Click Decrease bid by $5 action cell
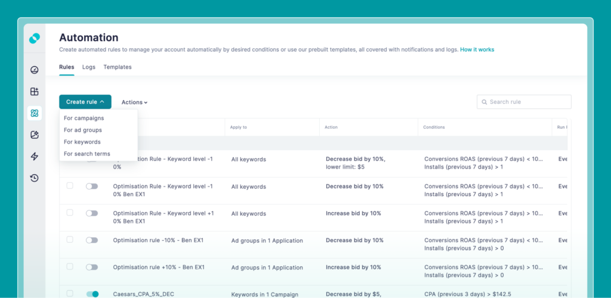This screenshot has width=611, height=298. pyautogui.click(x=353, y=294)
